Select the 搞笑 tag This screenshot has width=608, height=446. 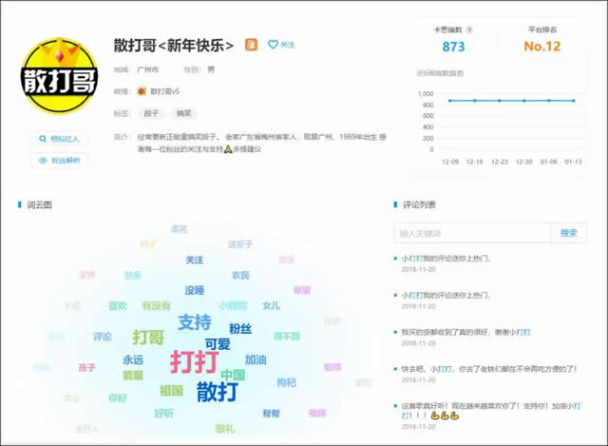pos(184,113)
